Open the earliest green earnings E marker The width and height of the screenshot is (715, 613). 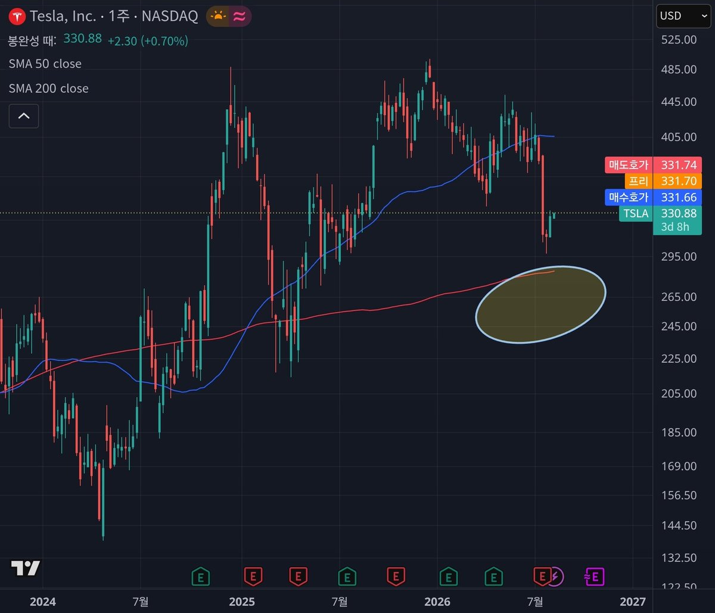(201, 576)
